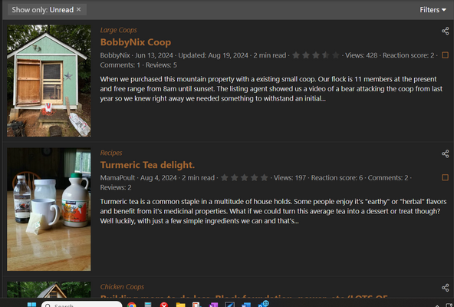Click share icon on Chicken Coops article
Screen dimensions: 454x307
pos(445,288)
